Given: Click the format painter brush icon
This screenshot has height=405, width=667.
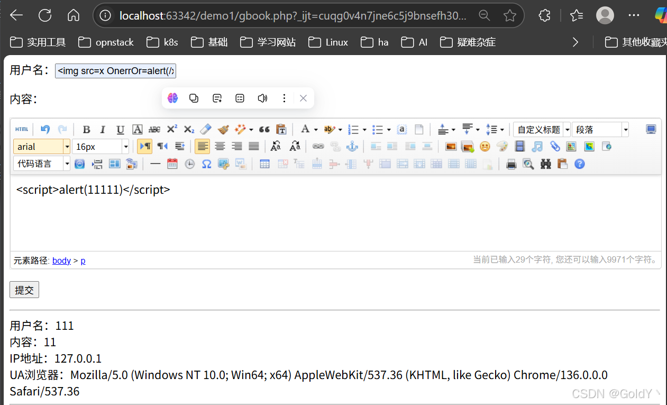Looking at the screenshot, I should click(x=223, y=130).
